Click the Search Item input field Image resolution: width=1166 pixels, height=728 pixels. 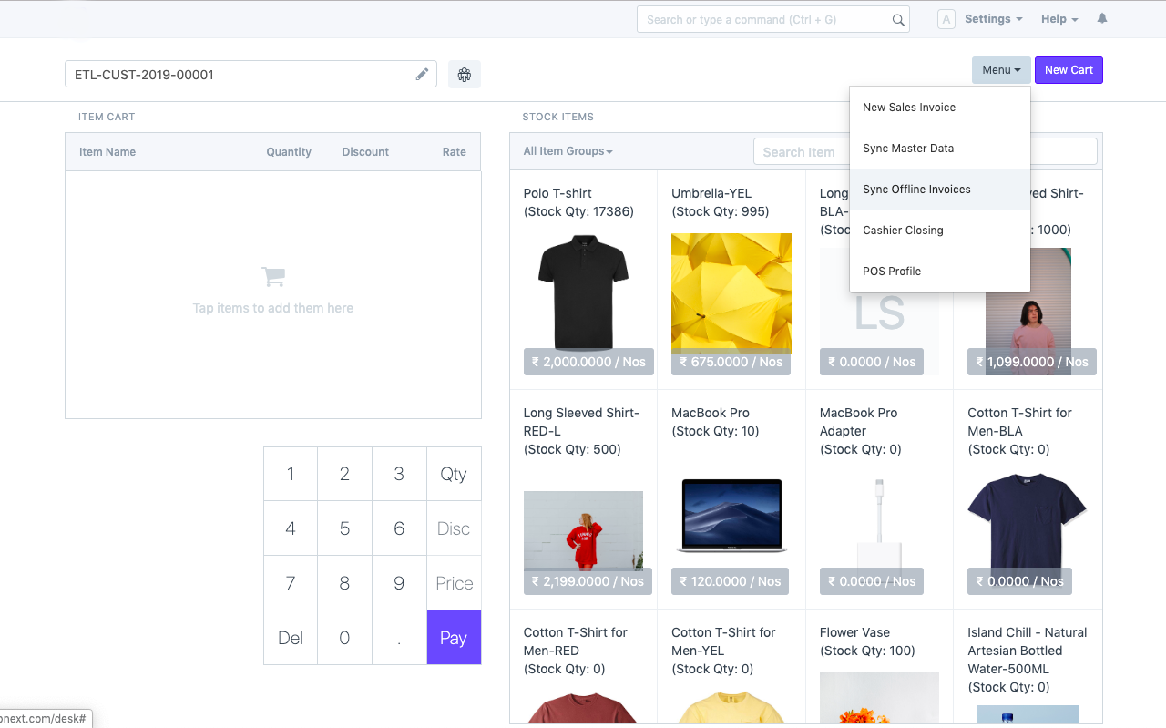click(x=799, y=152)
